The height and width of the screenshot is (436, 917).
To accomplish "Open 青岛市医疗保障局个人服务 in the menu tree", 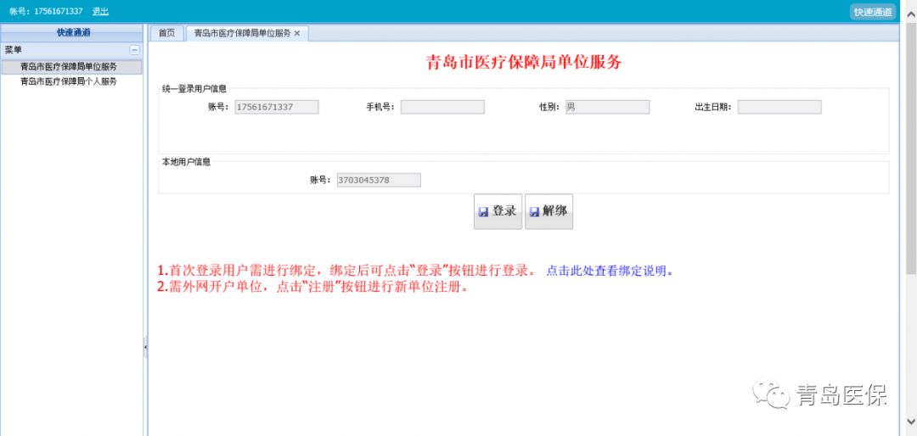I will pos(68,81).
